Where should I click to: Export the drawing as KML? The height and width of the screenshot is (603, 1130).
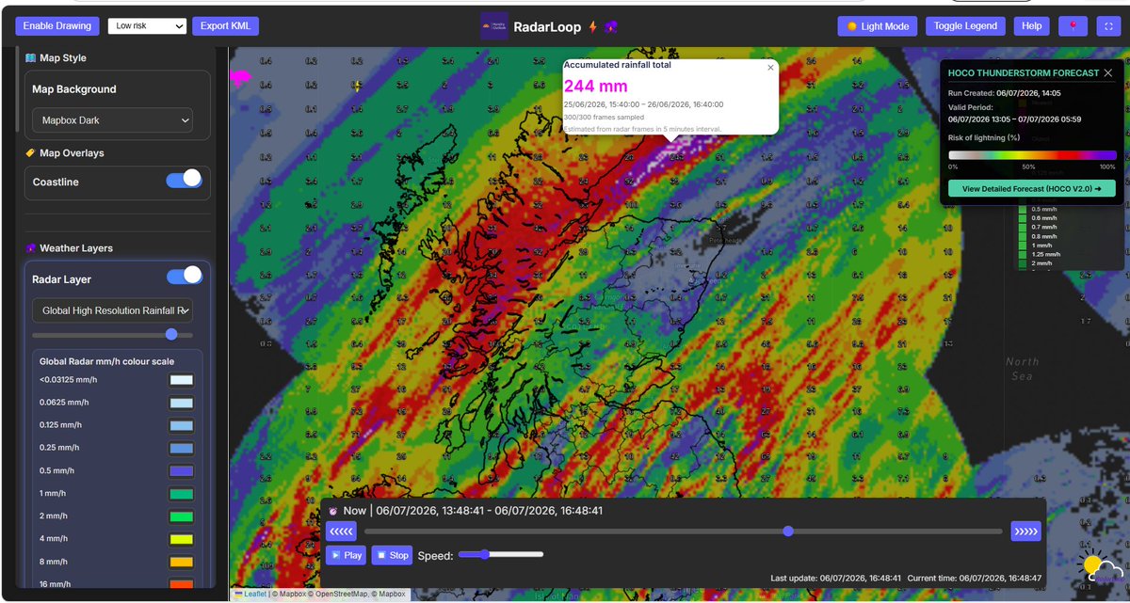pos(225,26)
